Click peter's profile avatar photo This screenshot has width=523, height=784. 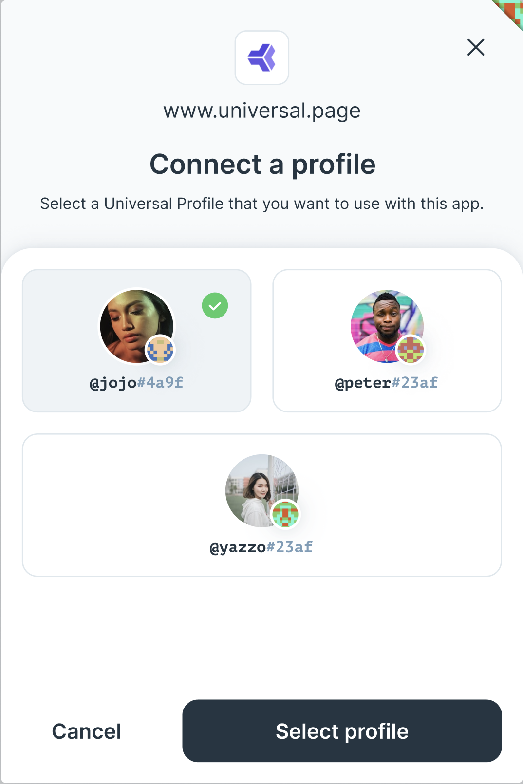[383, 321]
